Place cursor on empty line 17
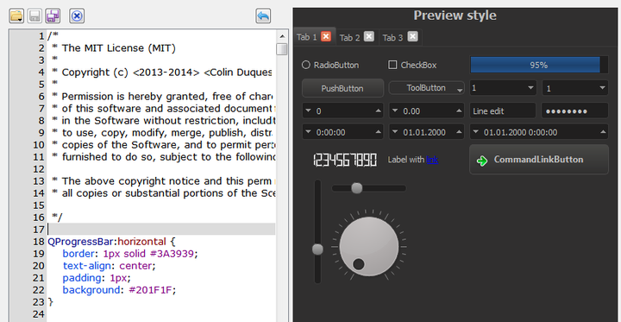 [x=161, y=230]
